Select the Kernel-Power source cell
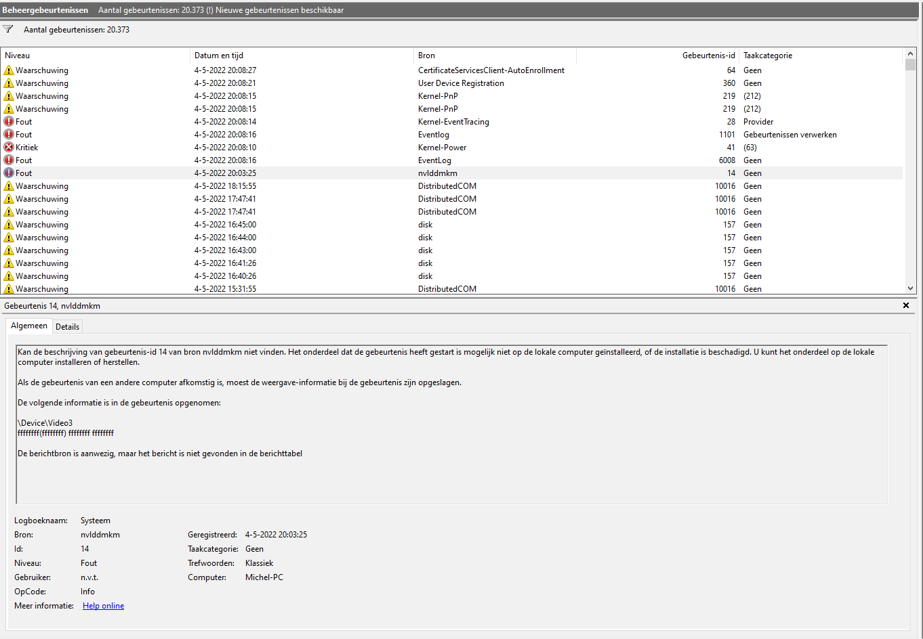The width and height of the screenshot is (923, 639). coord(442,148)
